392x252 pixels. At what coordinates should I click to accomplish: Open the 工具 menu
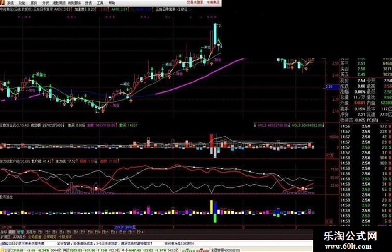100,3
